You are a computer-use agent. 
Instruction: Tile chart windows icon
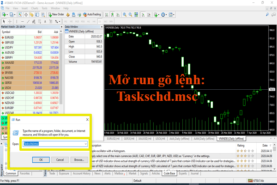(136, 15)
